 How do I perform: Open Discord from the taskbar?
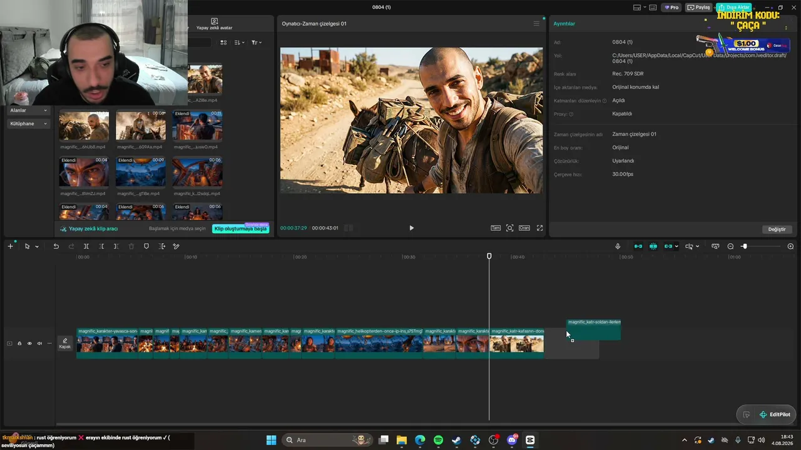512,440
